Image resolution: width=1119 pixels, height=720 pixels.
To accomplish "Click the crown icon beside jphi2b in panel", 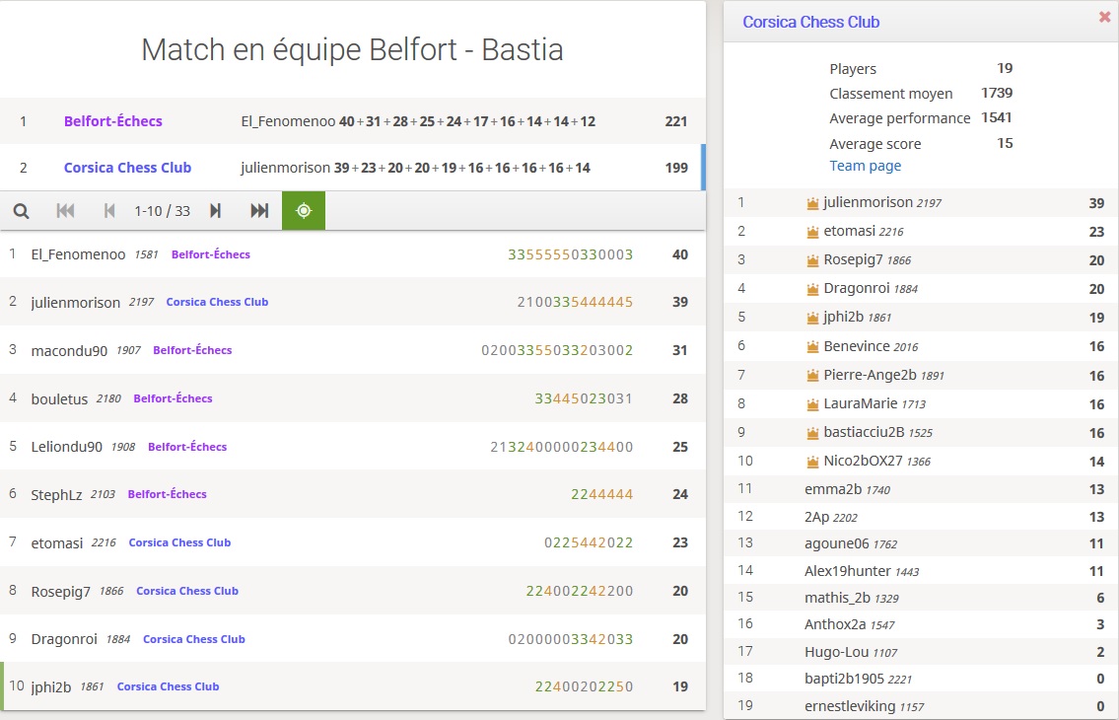I will (812, 318).
